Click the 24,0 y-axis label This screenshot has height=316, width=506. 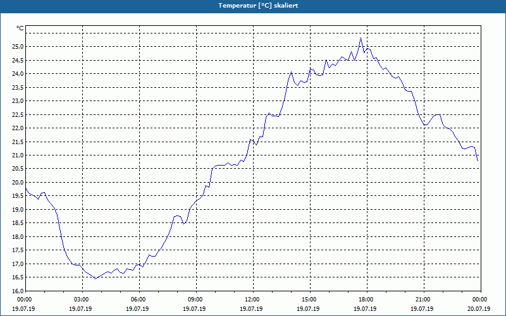[18, 74]
